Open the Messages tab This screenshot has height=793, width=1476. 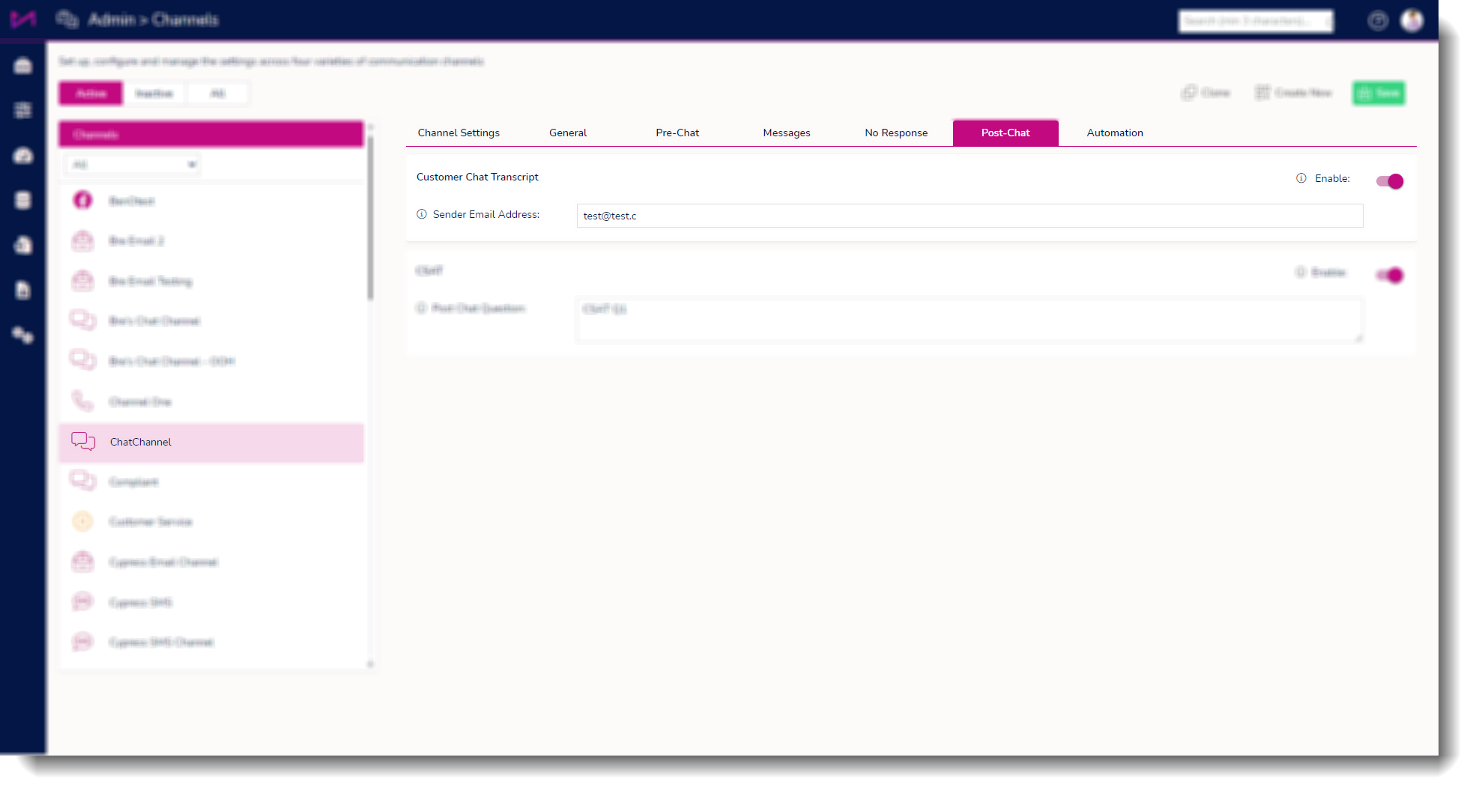(x=787, y=133)
